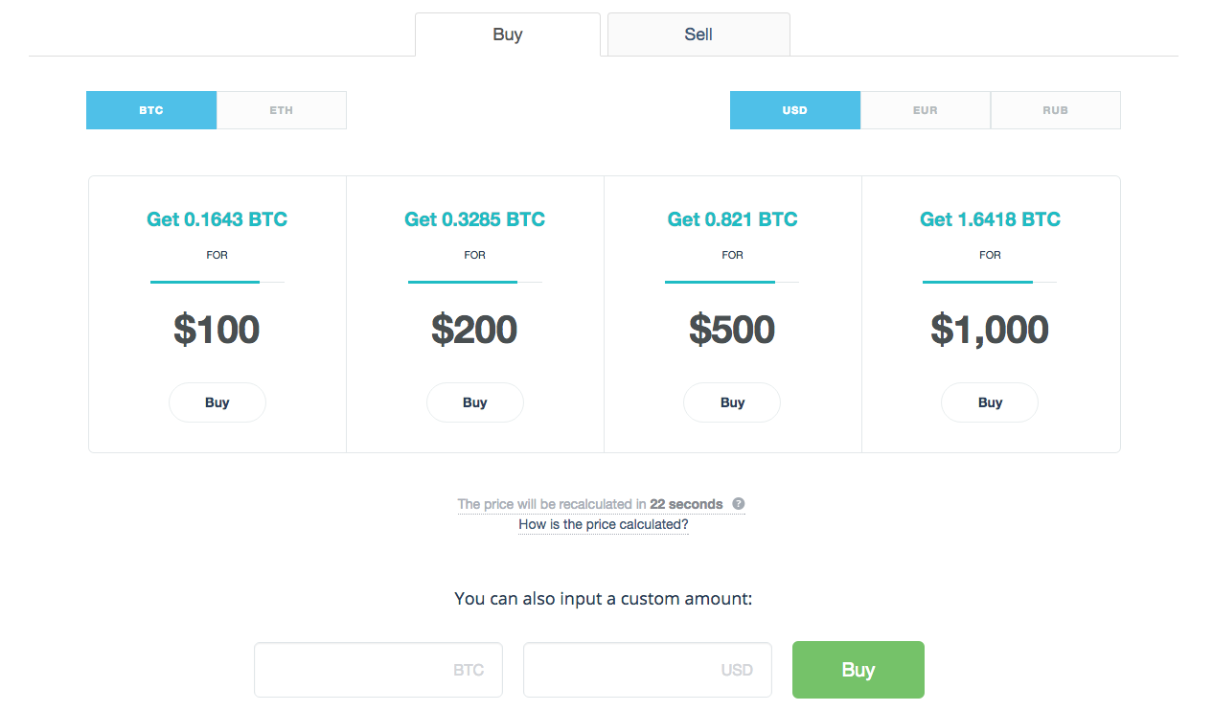Switch to the Sell tab
This screenshot has height=711, width=1213.
tap(698, 34)
